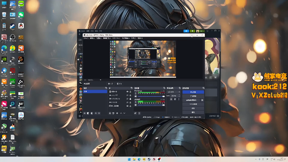Click the Properties button in source toolbar
Viewport: 288px width, 162px height.
(x=111, y=84)
